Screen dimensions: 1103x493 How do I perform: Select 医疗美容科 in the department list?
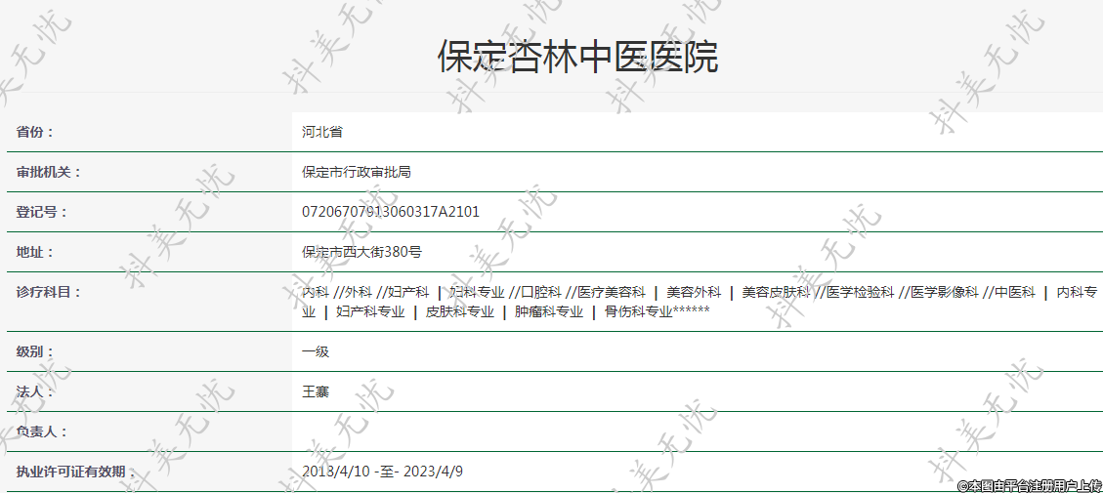pyautogui.click(x=611, y=292)
